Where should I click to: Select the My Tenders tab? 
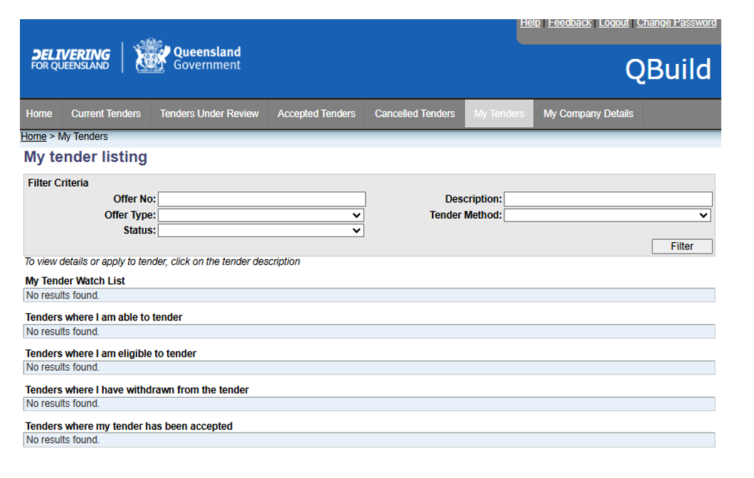click(499, 114)
